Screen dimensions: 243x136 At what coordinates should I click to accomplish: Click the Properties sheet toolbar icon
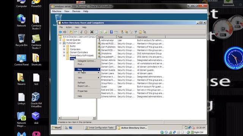pos(96,32)
